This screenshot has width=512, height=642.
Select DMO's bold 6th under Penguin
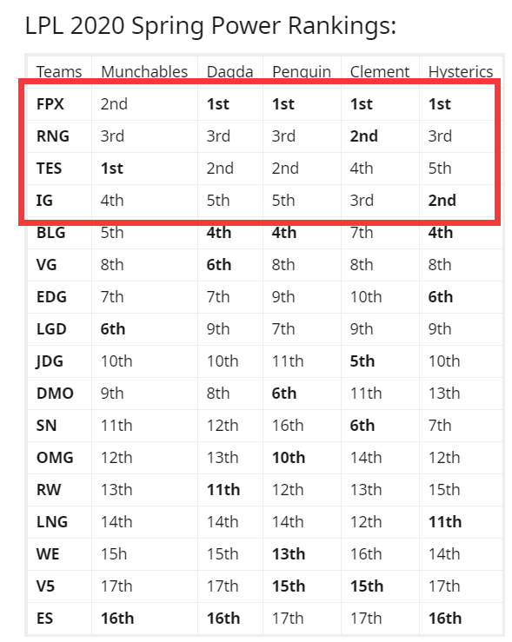click(x=284, y=393)
